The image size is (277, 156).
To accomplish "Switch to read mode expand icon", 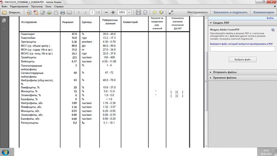I will pyautogui.click(x=171, y=12).
